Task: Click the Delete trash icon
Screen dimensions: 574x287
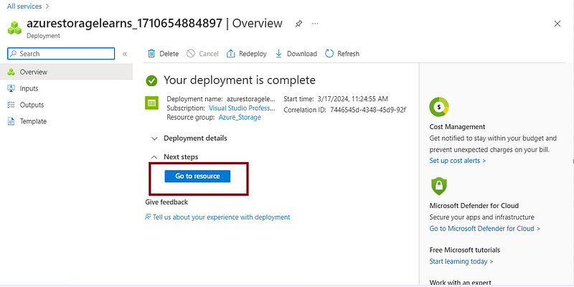Action: point(151,54)
